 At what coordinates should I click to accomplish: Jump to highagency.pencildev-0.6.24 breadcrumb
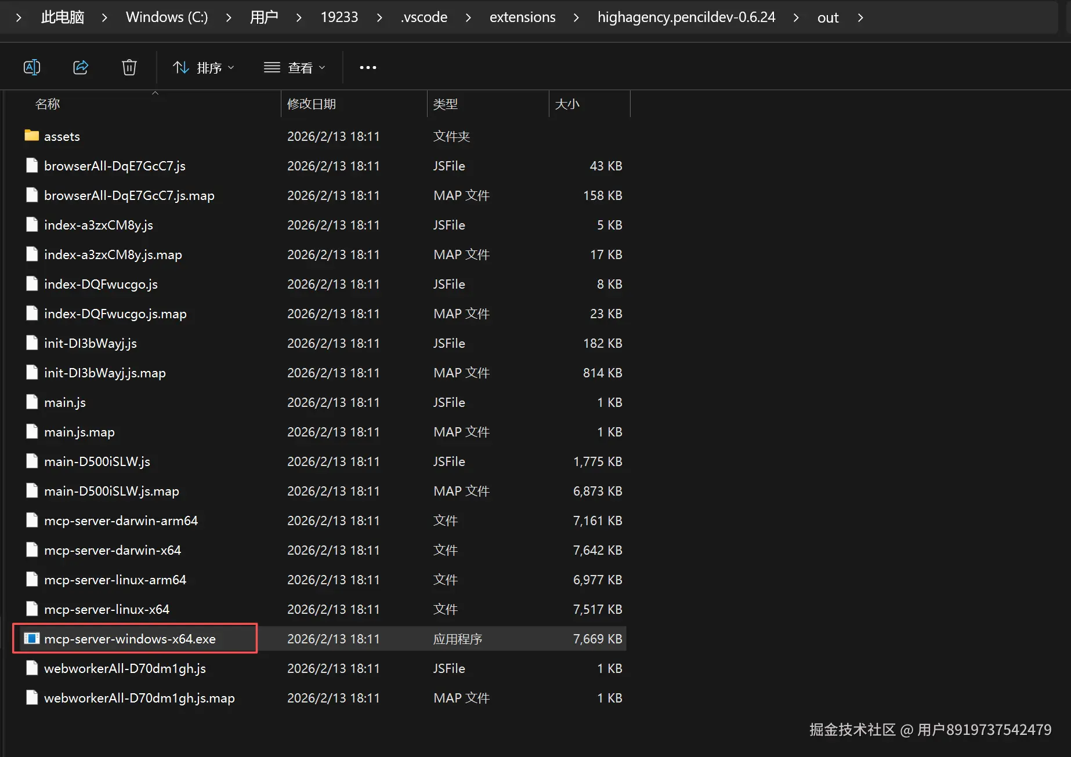point(686,17)
